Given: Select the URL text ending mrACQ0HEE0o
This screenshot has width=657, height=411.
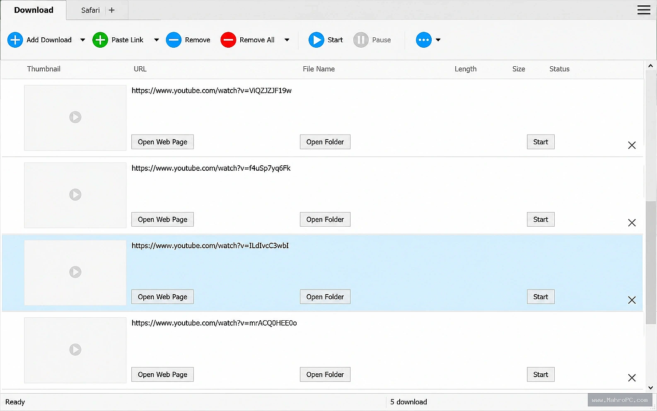Looking at the screenshot, I should (214, 323).
